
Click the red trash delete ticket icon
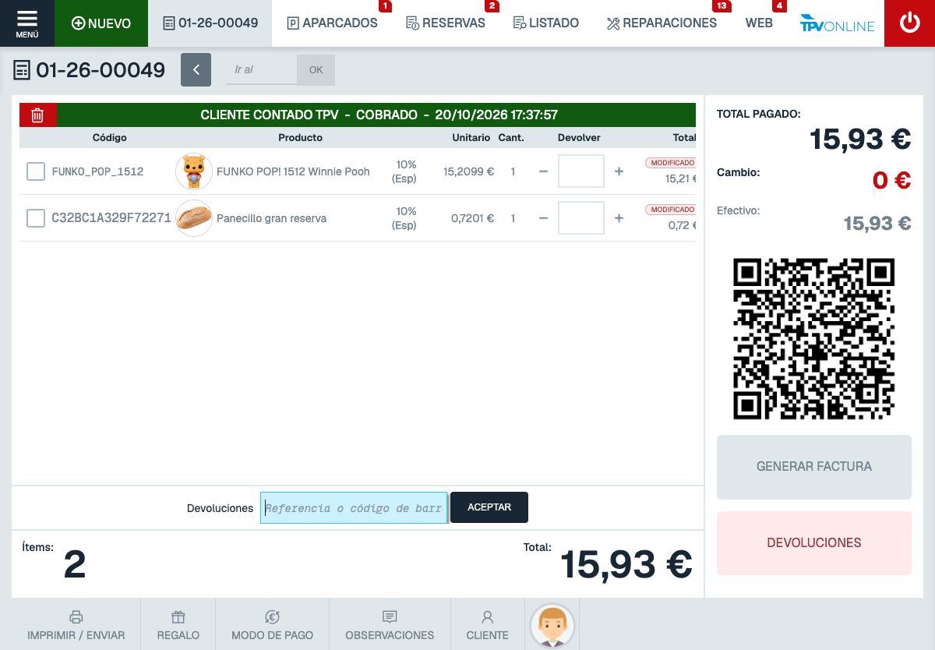click(x=37, y=115)
